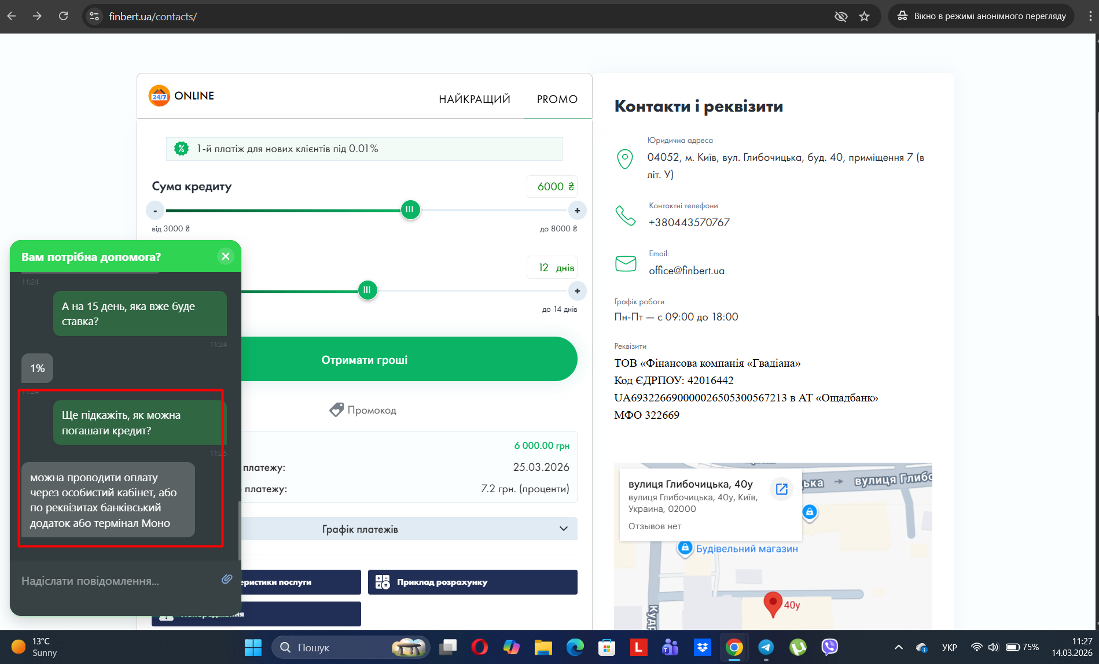Open Copilot from the taskbar
This screenshot has height=664, width=1099.
(512, 647)
